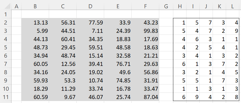
Task: Select column I header
Action: (193, 6)
